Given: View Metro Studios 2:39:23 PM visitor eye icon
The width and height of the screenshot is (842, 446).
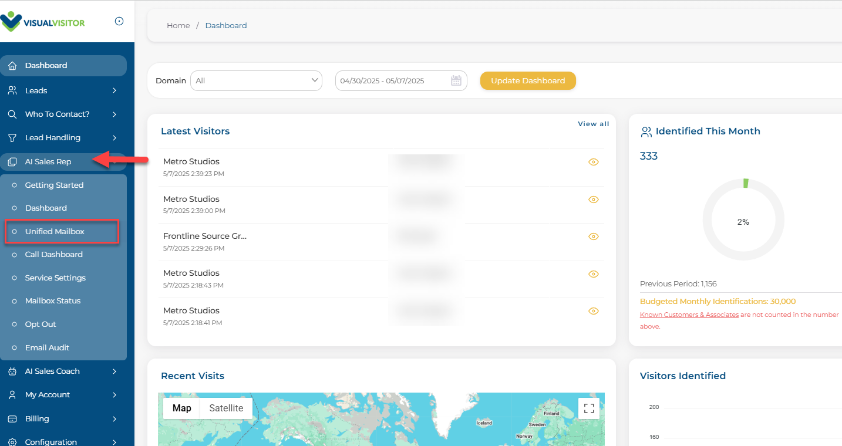Looking at the screenshot, I should 594,162.
